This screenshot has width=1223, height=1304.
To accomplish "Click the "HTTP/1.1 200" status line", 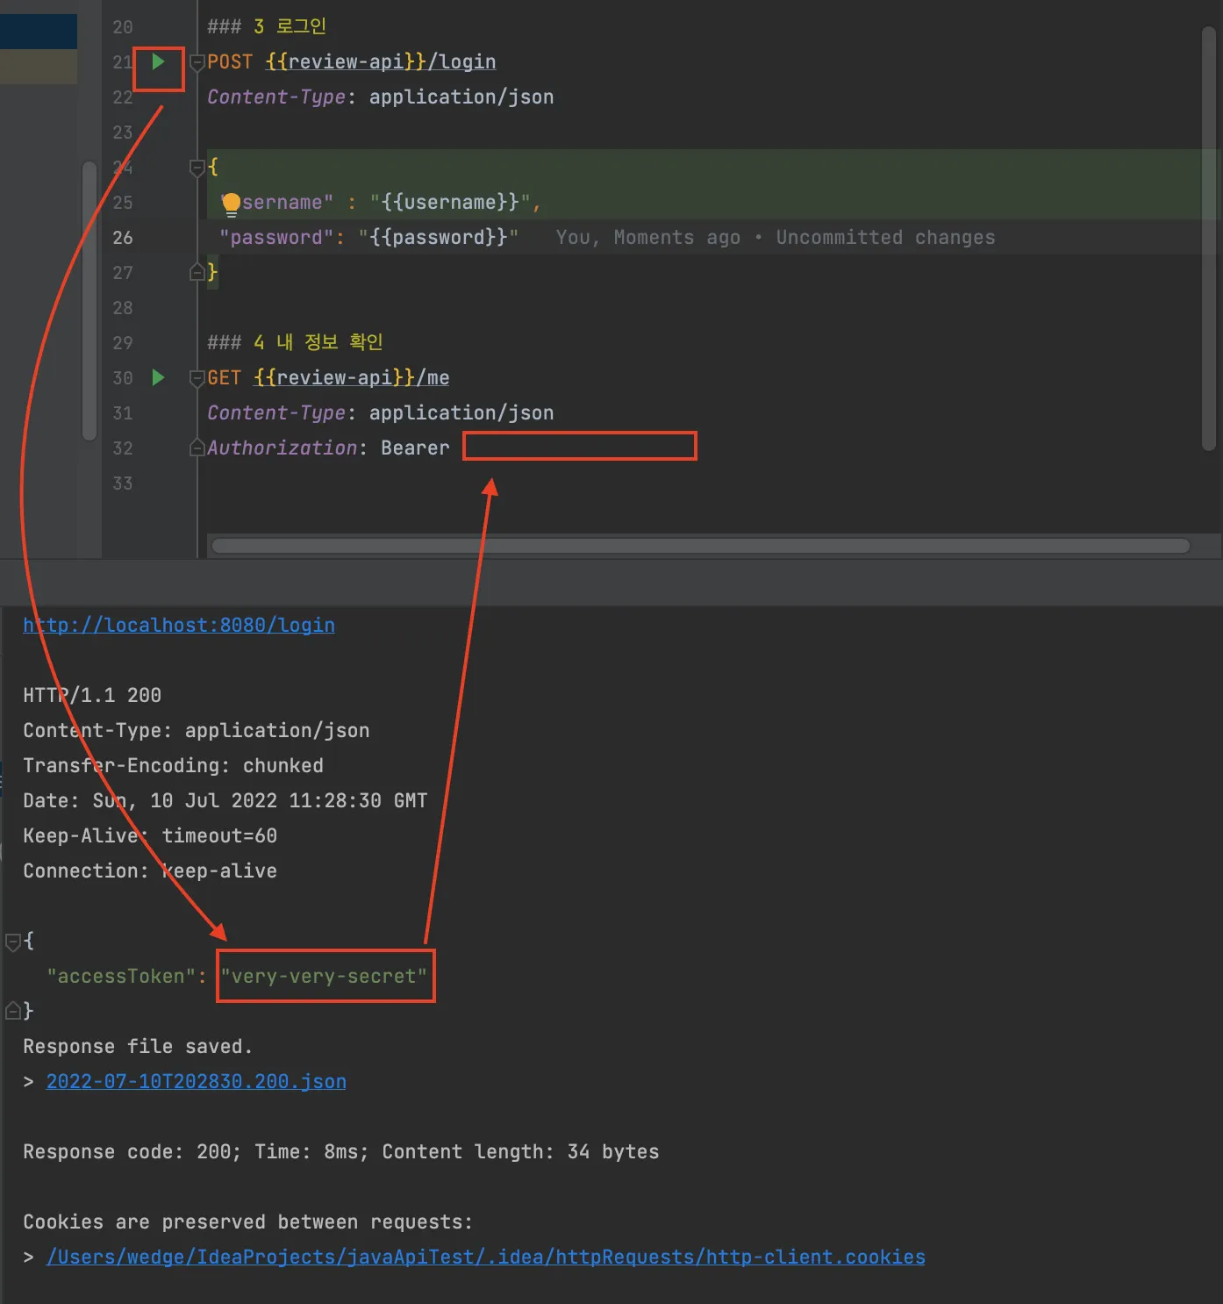I will 92,695.
